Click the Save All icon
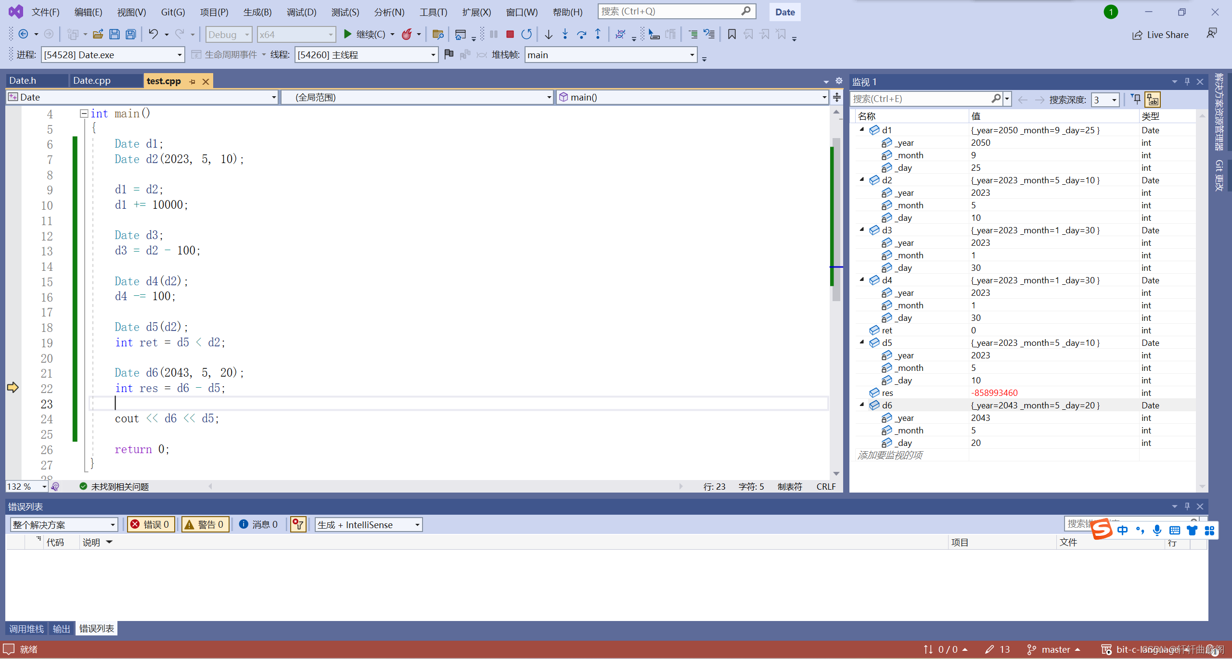Viewport: 1232px width, 659px height. [130, 34]
